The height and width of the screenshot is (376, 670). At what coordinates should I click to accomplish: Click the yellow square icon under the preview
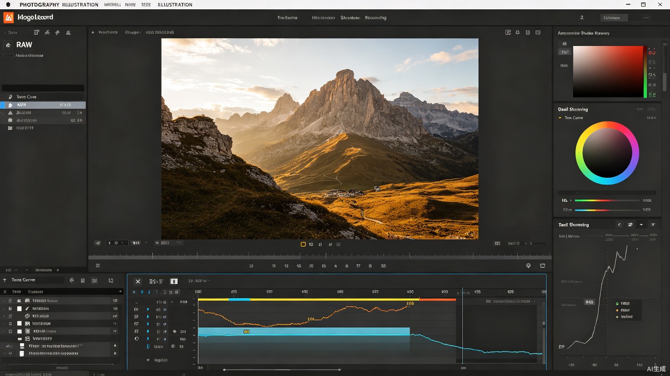tap(303, 244)
